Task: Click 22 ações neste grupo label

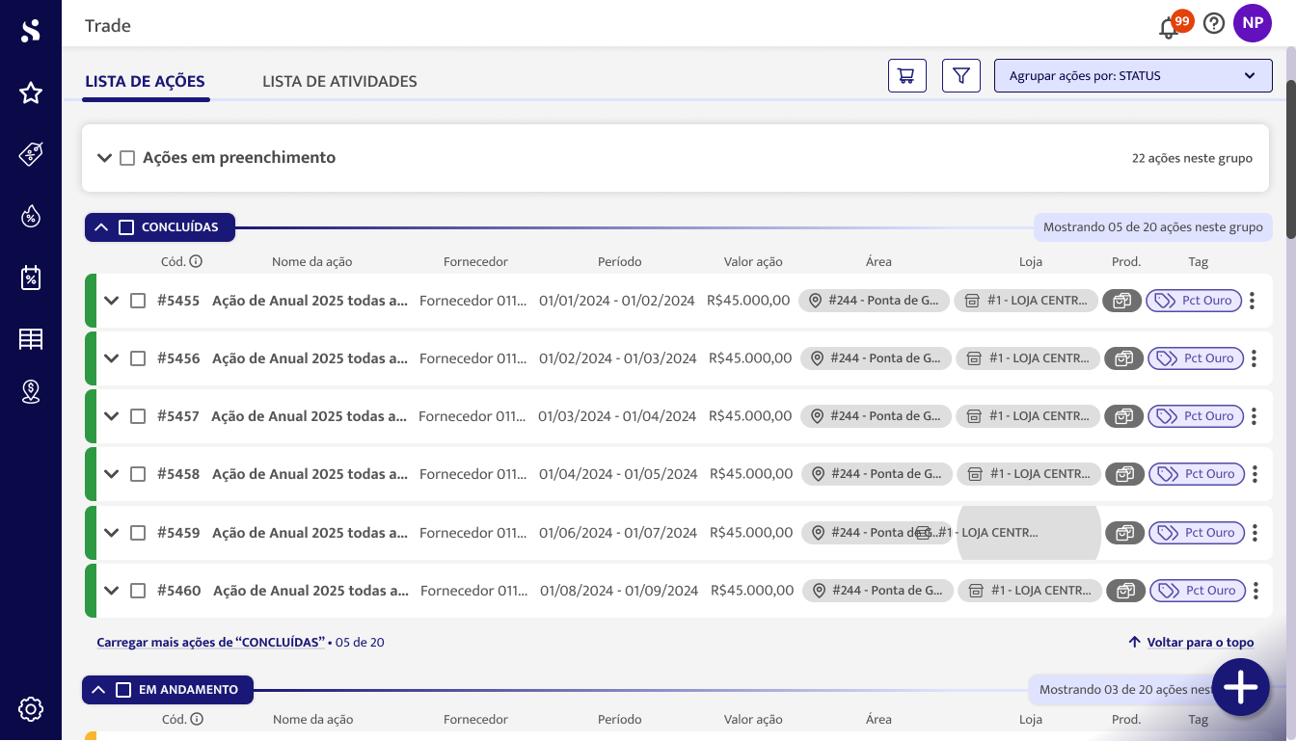Action: tap(1192, 158)
